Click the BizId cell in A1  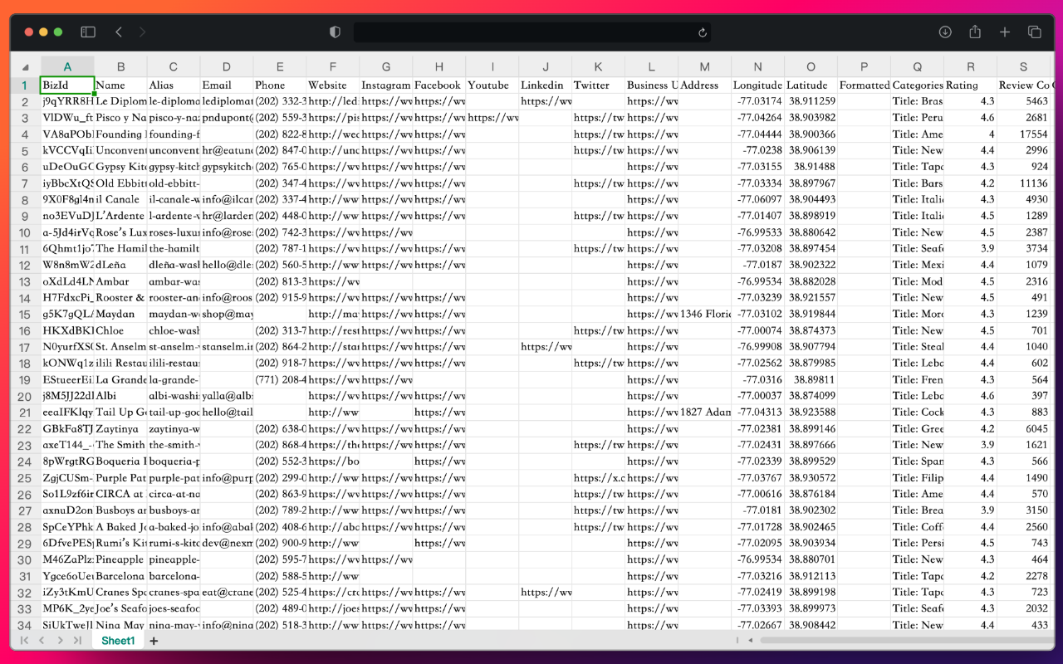coord(67,85)
